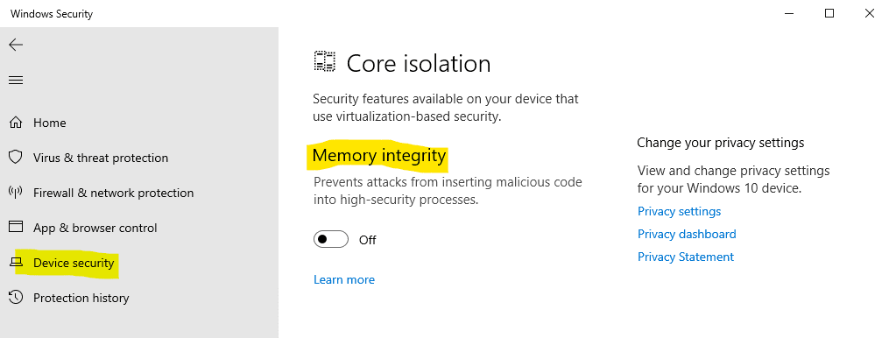Image resolution: width=889 pixels, height=338 pixels.
Task: Follow the Learn more link
Action: pos(344,279)
